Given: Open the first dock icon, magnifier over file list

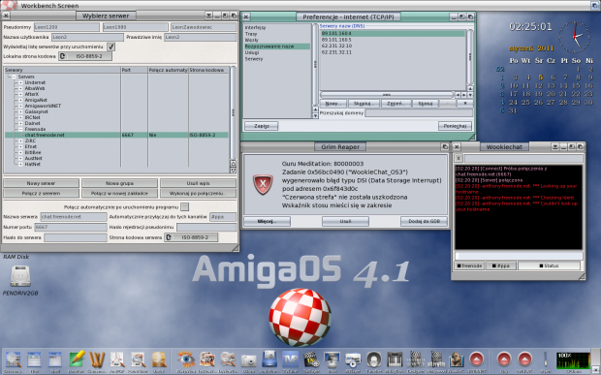Looking at the screenshot, I should coord(13,359).
